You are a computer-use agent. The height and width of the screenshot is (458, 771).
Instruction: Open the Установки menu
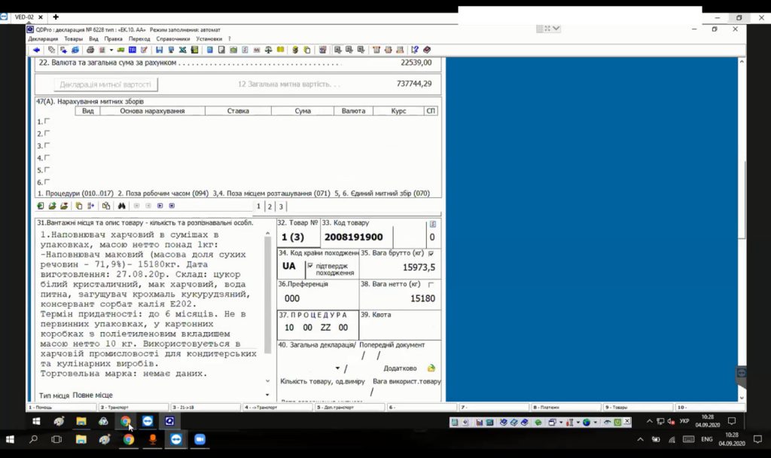[209, 39]
